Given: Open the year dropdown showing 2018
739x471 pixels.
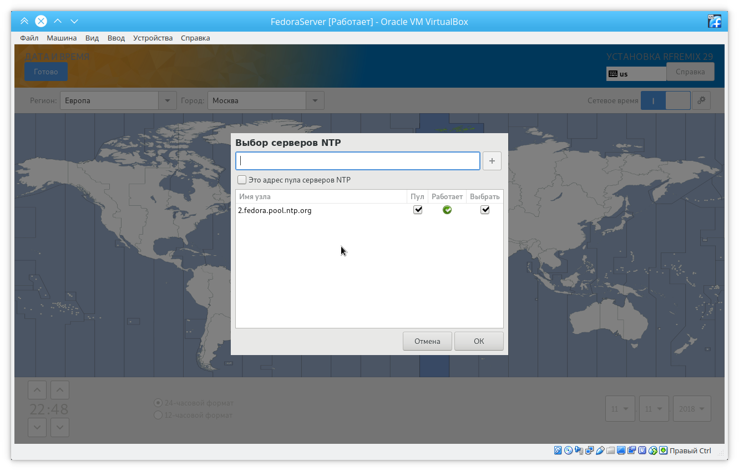Looking at the screenshot, I should [691, 409].
